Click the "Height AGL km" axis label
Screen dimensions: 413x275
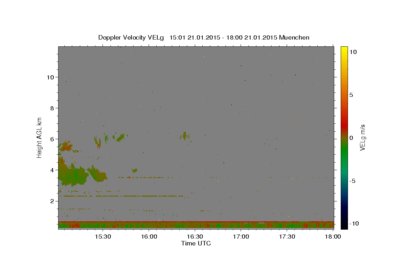40,137
